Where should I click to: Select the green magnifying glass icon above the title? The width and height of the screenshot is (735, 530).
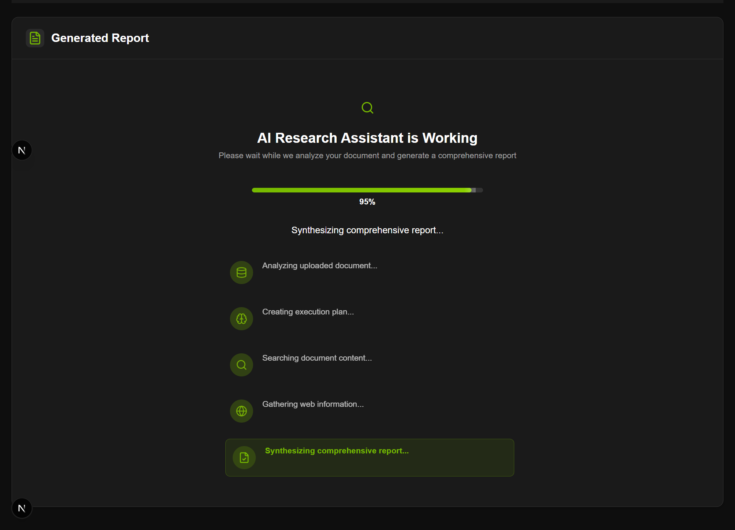(x=367, y=108)
